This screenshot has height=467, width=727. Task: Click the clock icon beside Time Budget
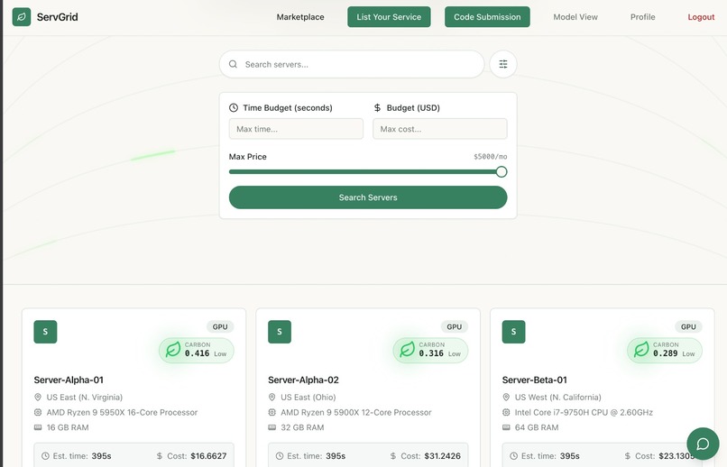point(234,108)
